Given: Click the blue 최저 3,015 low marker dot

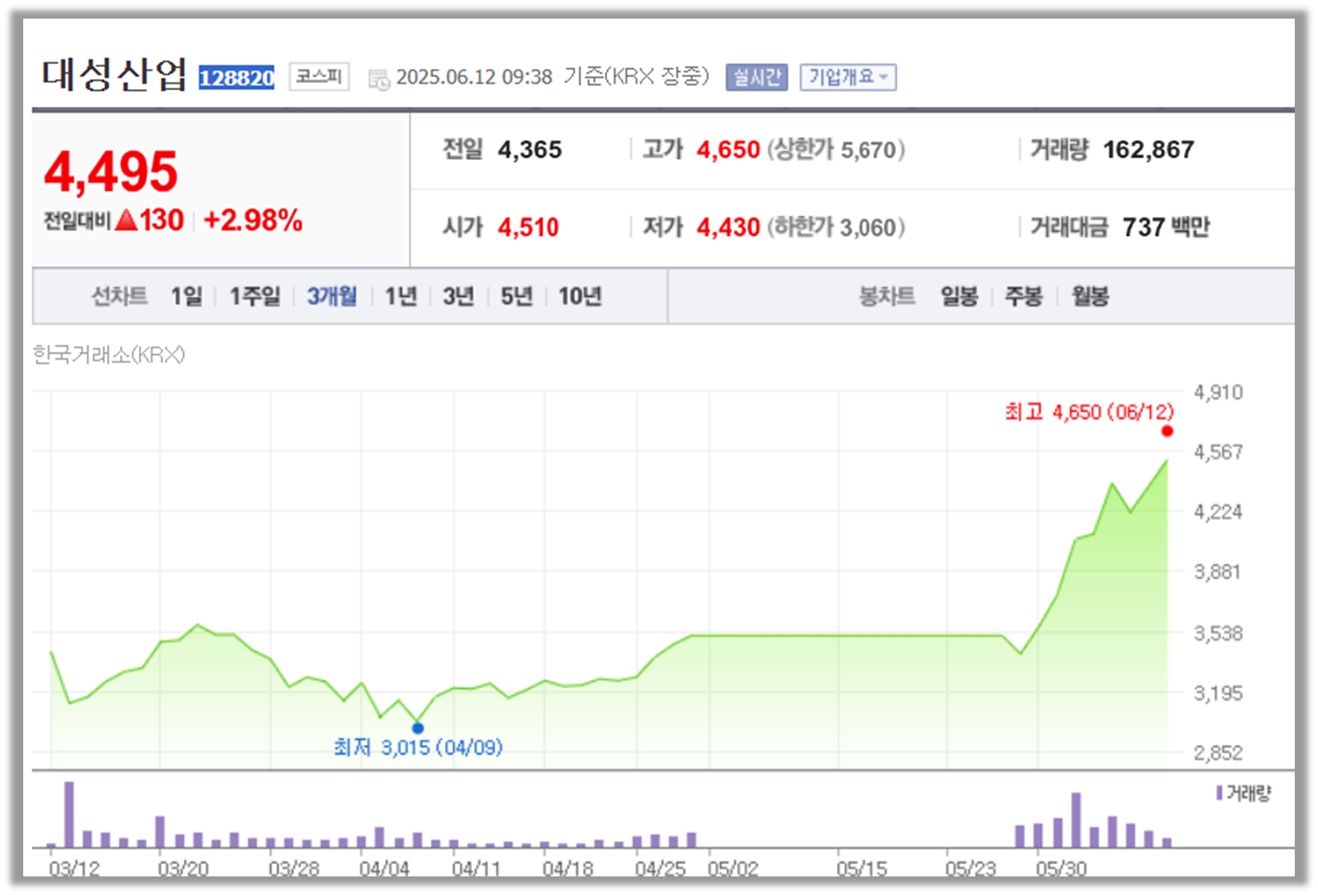Looking at the screenshot, I should click(418, 729).
